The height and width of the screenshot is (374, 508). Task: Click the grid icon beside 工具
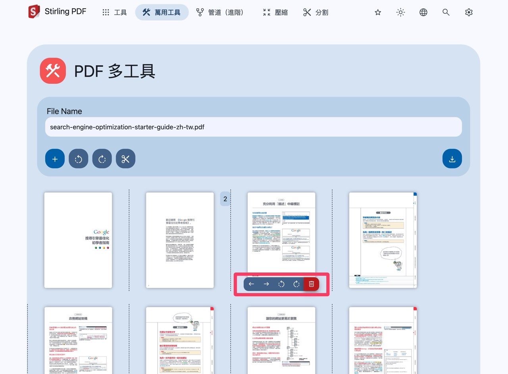point(106,12)
